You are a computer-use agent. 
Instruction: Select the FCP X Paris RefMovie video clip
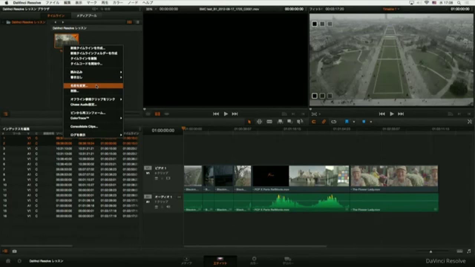coord(301,178)
